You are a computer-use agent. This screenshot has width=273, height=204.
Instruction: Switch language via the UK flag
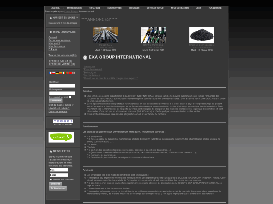coord(74,73)
